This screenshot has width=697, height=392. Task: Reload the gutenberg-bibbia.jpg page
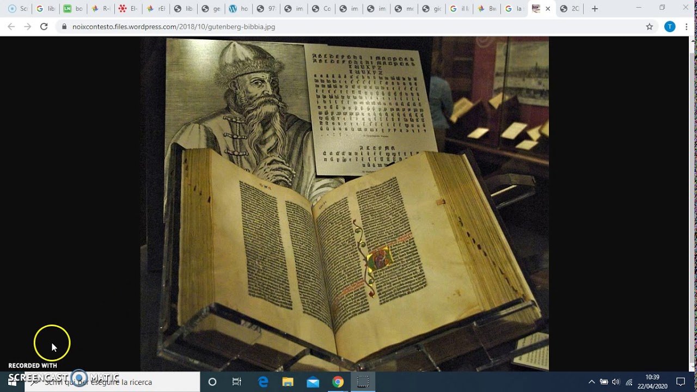[44, 27]
